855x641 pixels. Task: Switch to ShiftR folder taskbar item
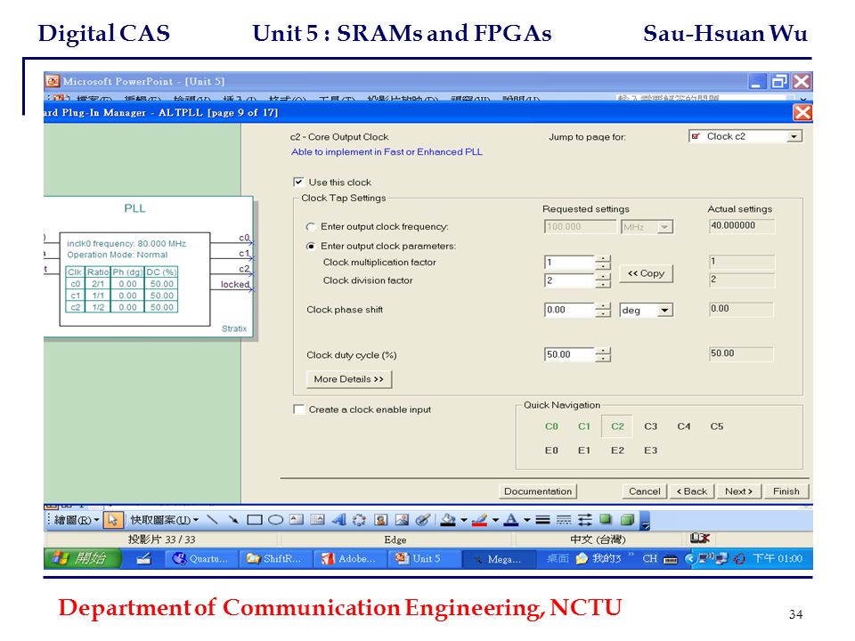pos(275,559)
